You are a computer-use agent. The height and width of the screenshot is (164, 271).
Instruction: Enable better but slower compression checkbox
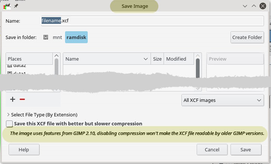pos(10,123)
